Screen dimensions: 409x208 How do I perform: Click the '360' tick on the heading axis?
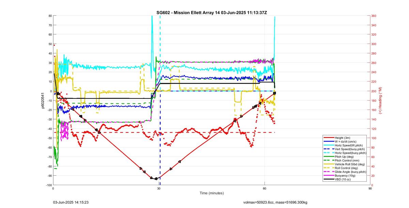pyautogui.click(x=374, y=16)
